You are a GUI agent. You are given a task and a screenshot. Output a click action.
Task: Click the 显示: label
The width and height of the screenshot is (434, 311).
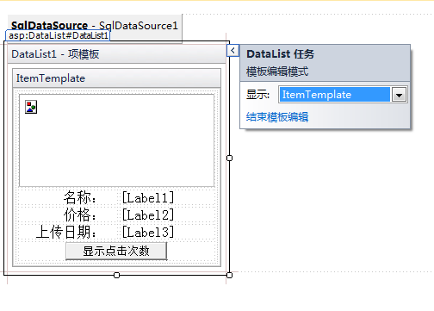tap(257, 95)
